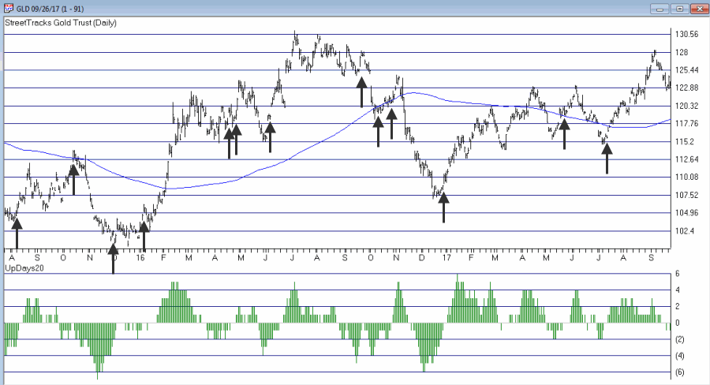
Task: Click the chart window's application icon
Action: pyautogui.click(x=8, y=9)
